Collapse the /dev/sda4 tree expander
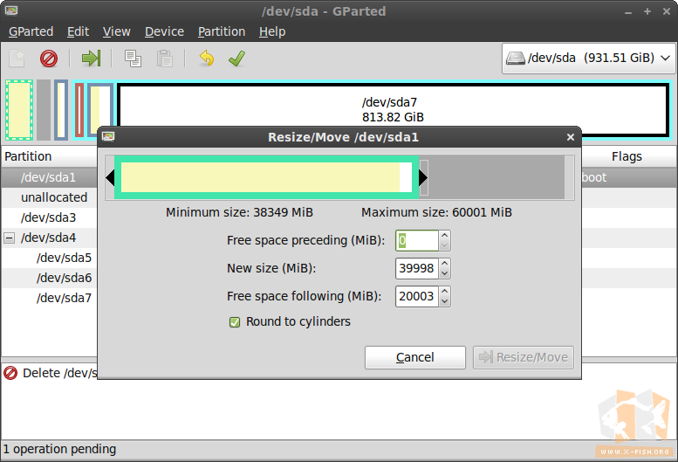This screenshot has height=462, width=678. pyautogui.click(x=9, y=238)
